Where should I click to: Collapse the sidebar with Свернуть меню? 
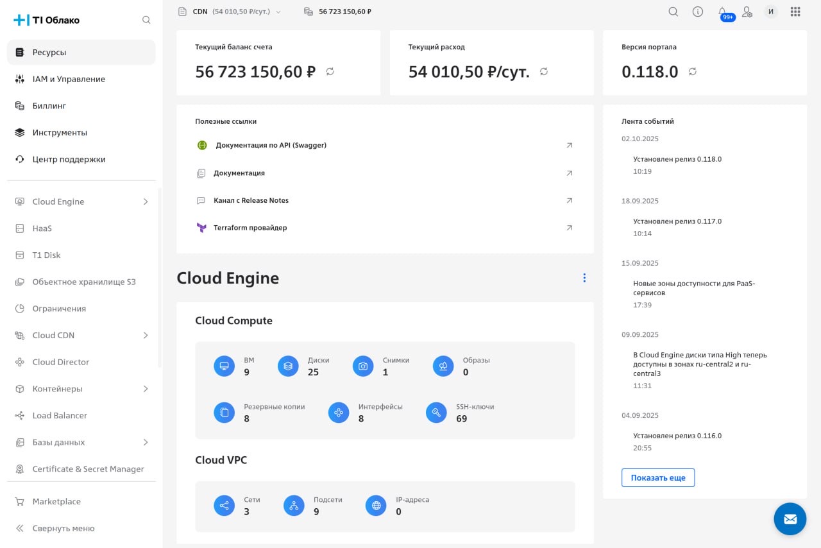point(63,528)
